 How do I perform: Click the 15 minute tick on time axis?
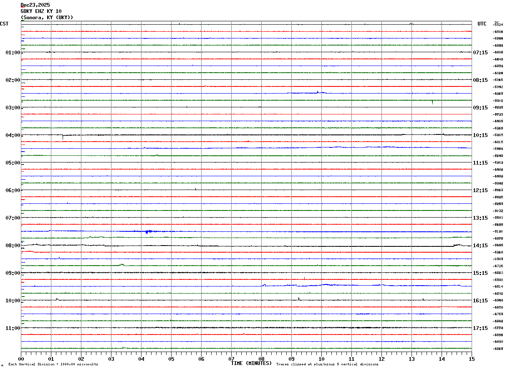point(472,359)
